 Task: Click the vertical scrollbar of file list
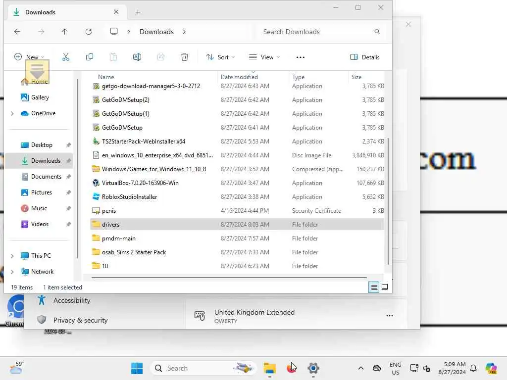(388, 200)
